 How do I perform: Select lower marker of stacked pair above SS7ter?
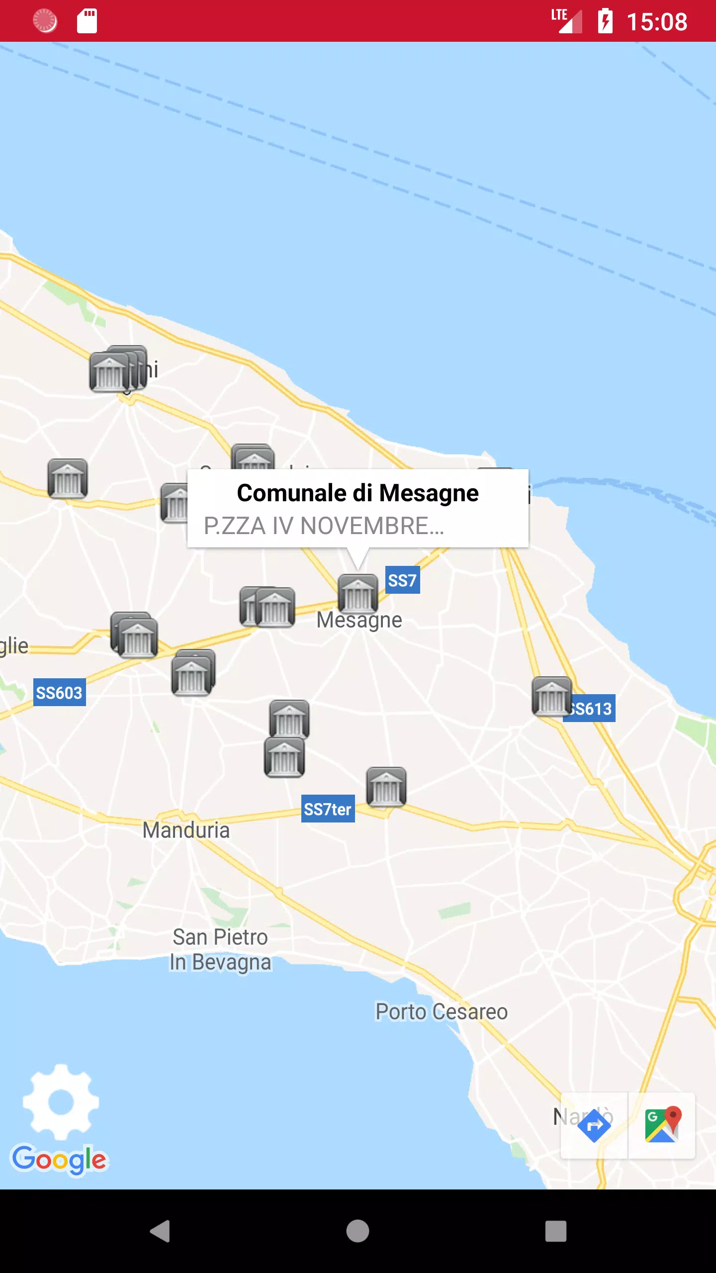[x=284, y=757]
